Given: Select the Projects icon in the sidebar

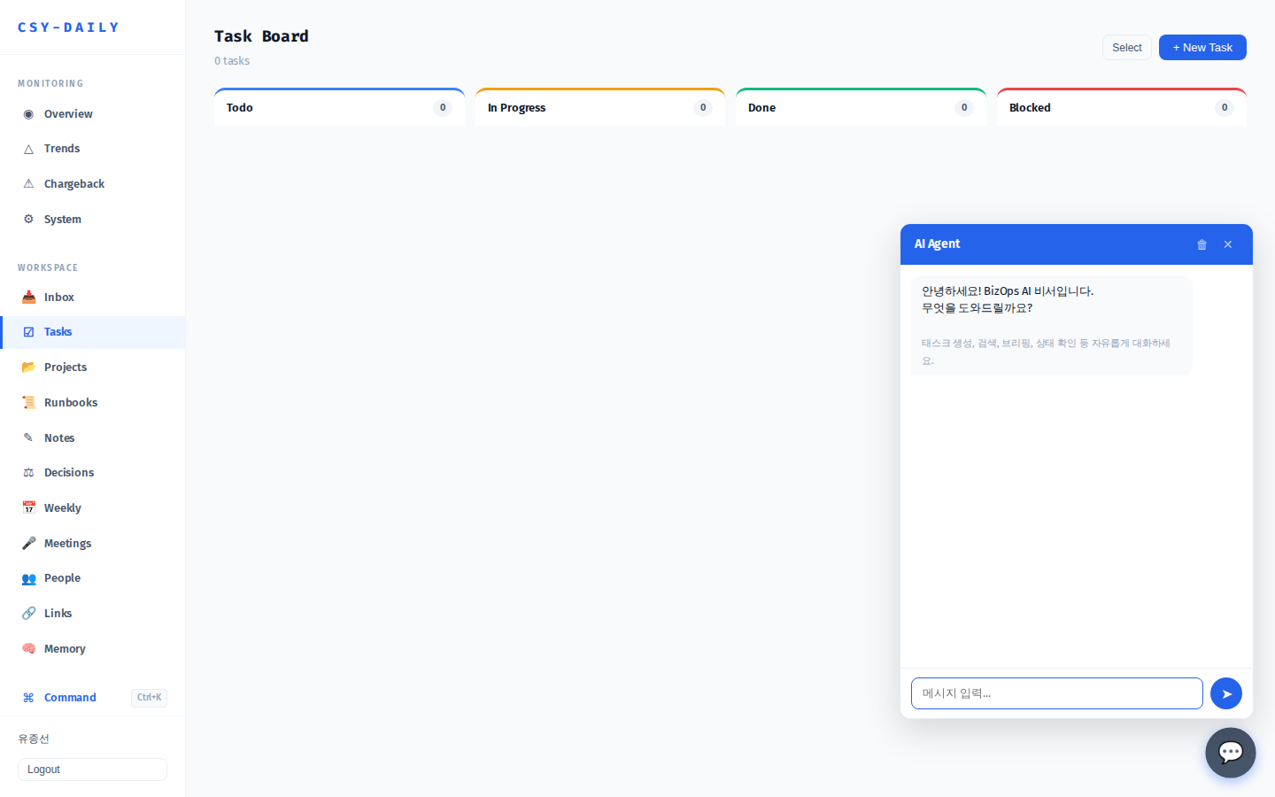Looking at the screenshot, I should coord(27,367).
